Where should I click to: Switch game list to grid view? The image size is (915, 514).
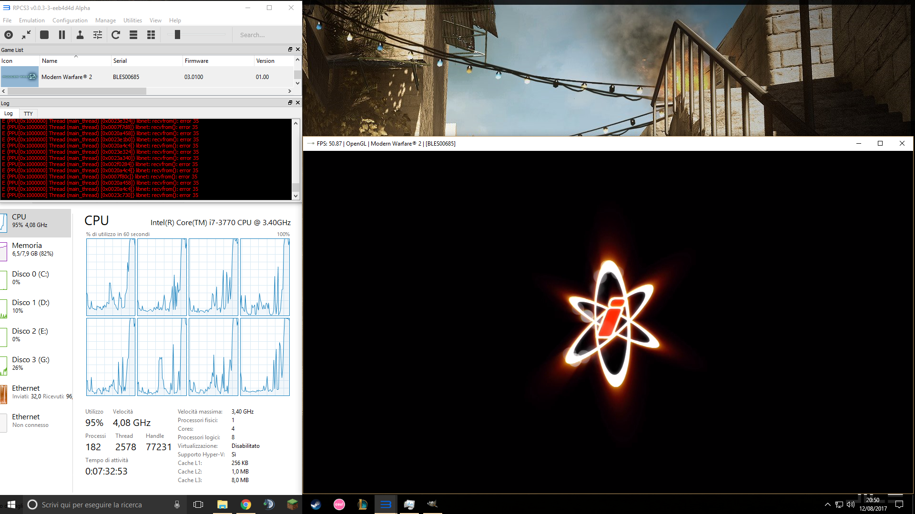[x=151, y=35]
